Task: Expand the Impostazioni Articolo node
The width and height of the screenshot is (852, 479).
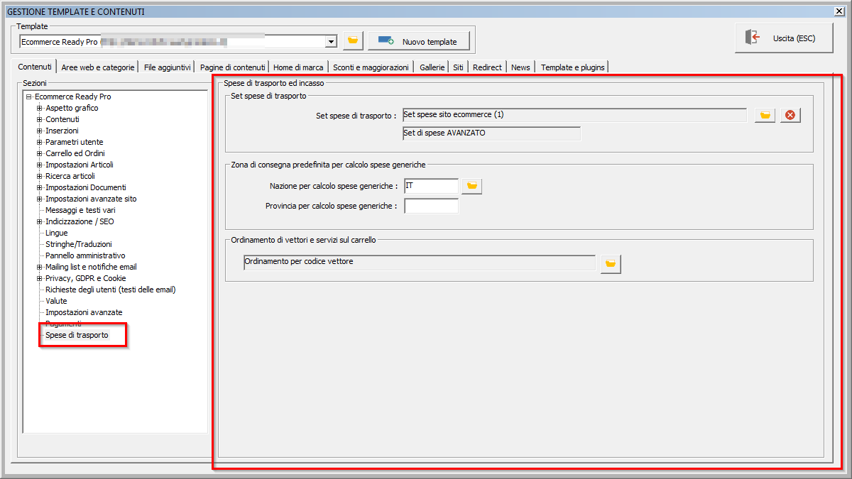Action: (x=40, y=165)
